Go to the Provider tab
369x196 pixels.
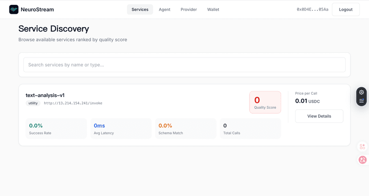(x=189, y=9)
